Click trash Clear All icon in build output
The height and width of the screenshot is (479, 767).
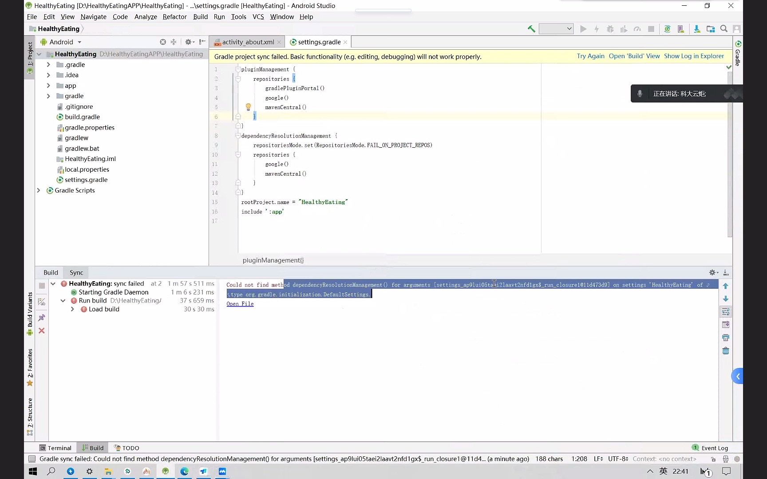pos(726,351)
